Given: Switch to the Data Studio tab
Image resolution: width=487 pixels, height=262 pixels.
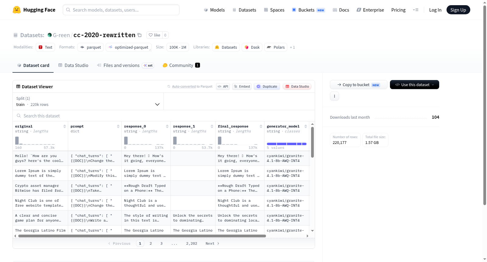Looking at the screenshot, I should [73, 65].
